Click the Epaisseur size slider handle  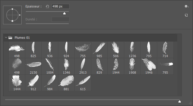(64, 13)
